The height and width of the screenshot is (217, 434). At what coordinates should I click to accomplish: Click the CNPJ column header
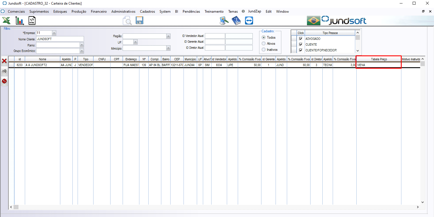(x=102, y=59)
